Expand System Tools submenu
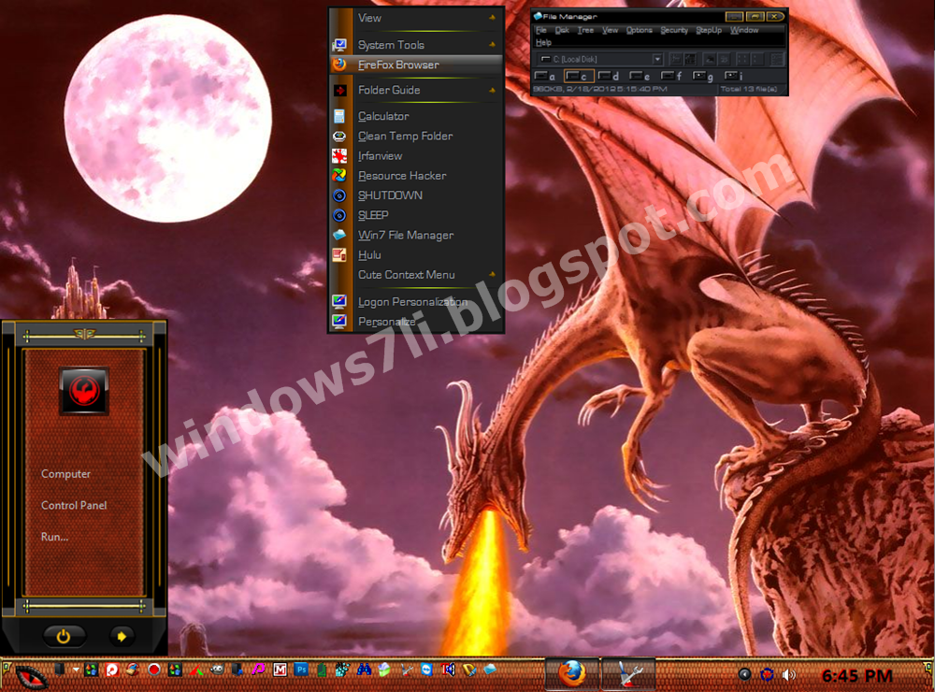 (416, 45)
